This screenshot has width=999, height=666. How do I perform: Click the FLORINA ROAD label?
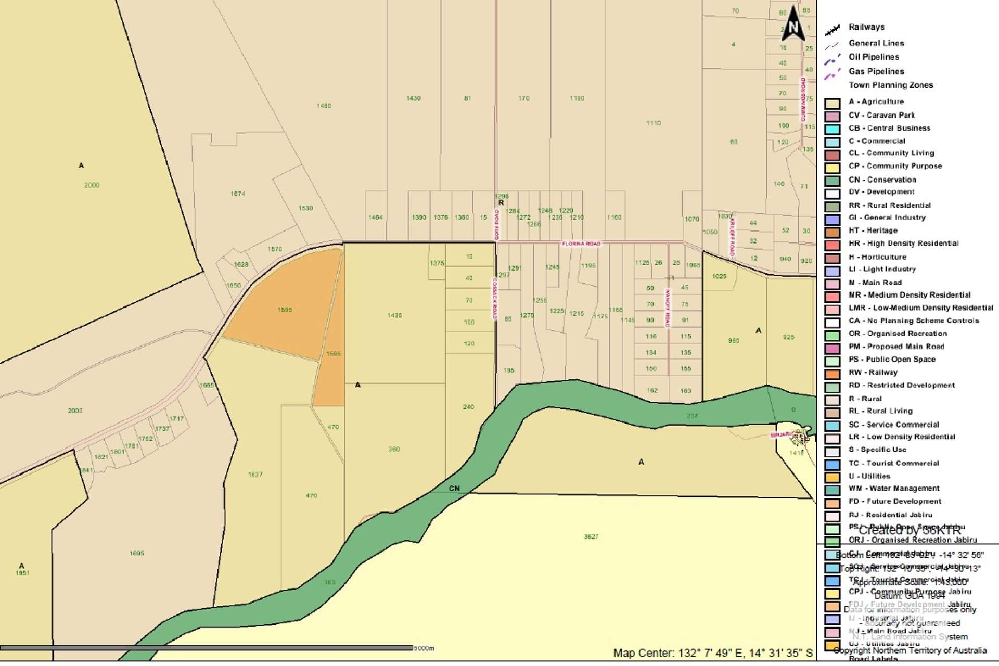581,244
